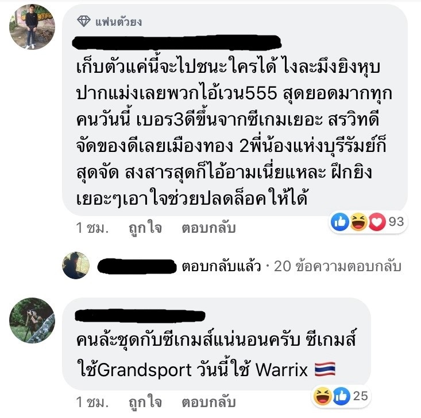Click the แฟนตัวยง badge label
This screenshot has height=418, width=421.
pyautogui.click(x=118, y=21)
